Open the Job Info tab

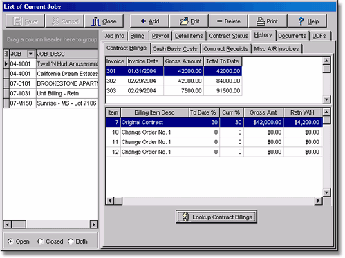pyautogui.click(x=114, y=36)
